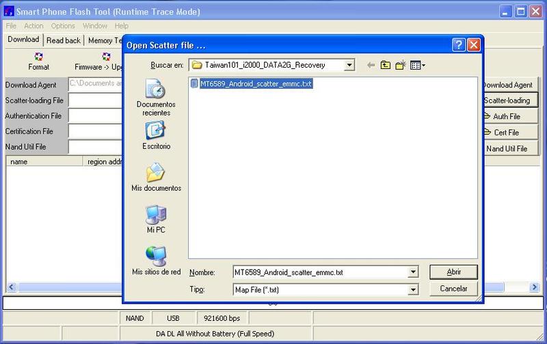Click the USB status bar cell
The image size is (547, 344).
[173, 318]
